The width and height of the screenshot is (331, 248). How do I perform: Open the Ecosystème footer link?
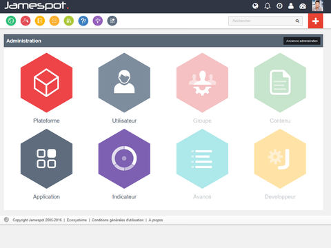pos(77,220)
